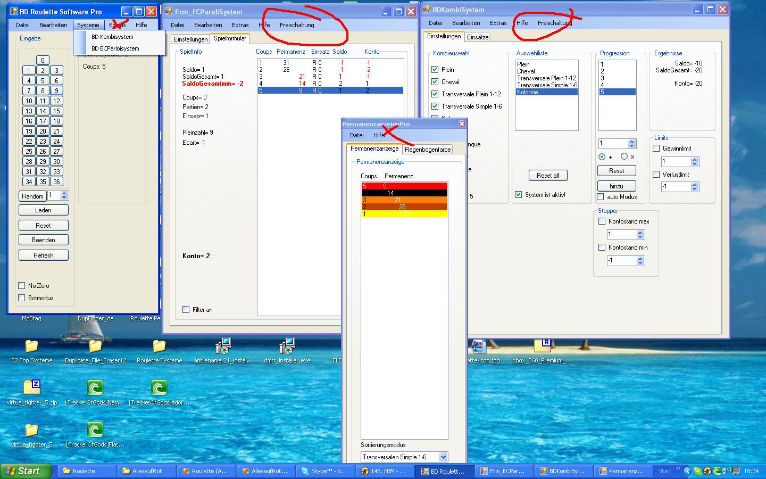Open the Sortierungsmodus dropdown
The width and height of the screenshot is (766, 479).
(x=444, y=457)
